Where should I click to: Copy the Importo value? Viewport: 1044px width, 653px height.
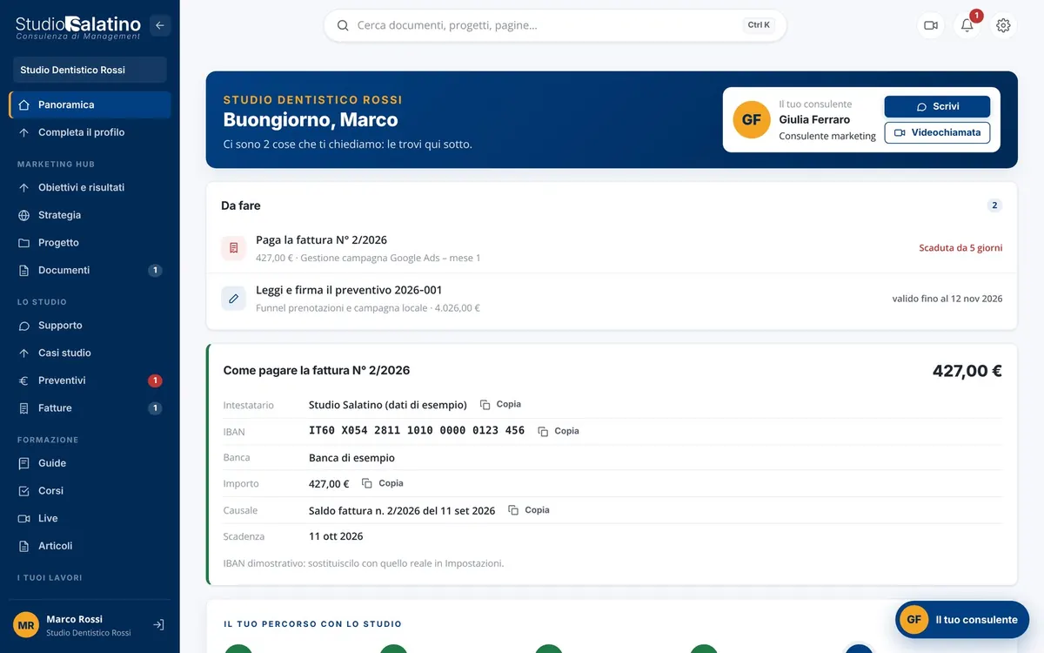(383, 483)
